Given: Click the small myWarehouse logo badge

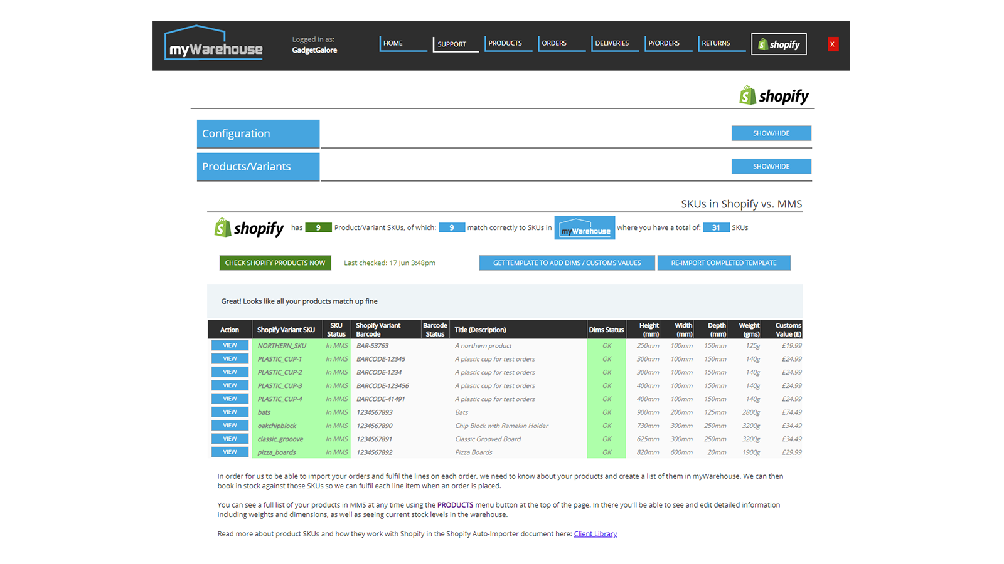Looking at the screenshot, I should (x=585, y=227).
